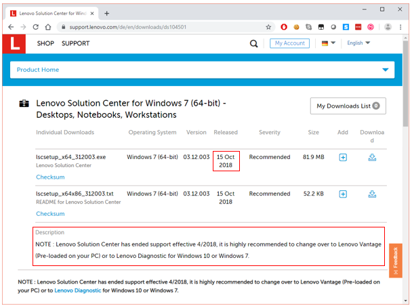Open the site search magnifier icon

[x=253, y=43]
